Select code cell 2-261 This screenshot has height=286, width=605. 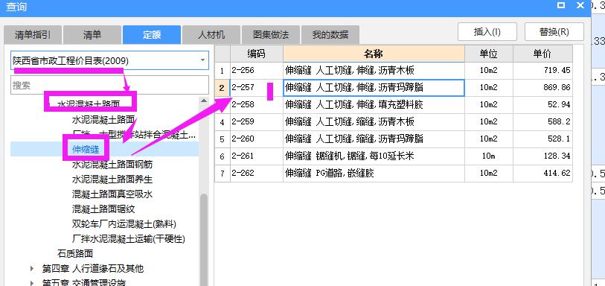click(x=257, y=156)
